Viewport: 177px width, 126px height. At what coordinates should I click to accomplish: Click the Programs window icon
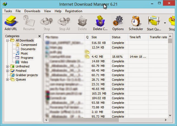(17, 58)
